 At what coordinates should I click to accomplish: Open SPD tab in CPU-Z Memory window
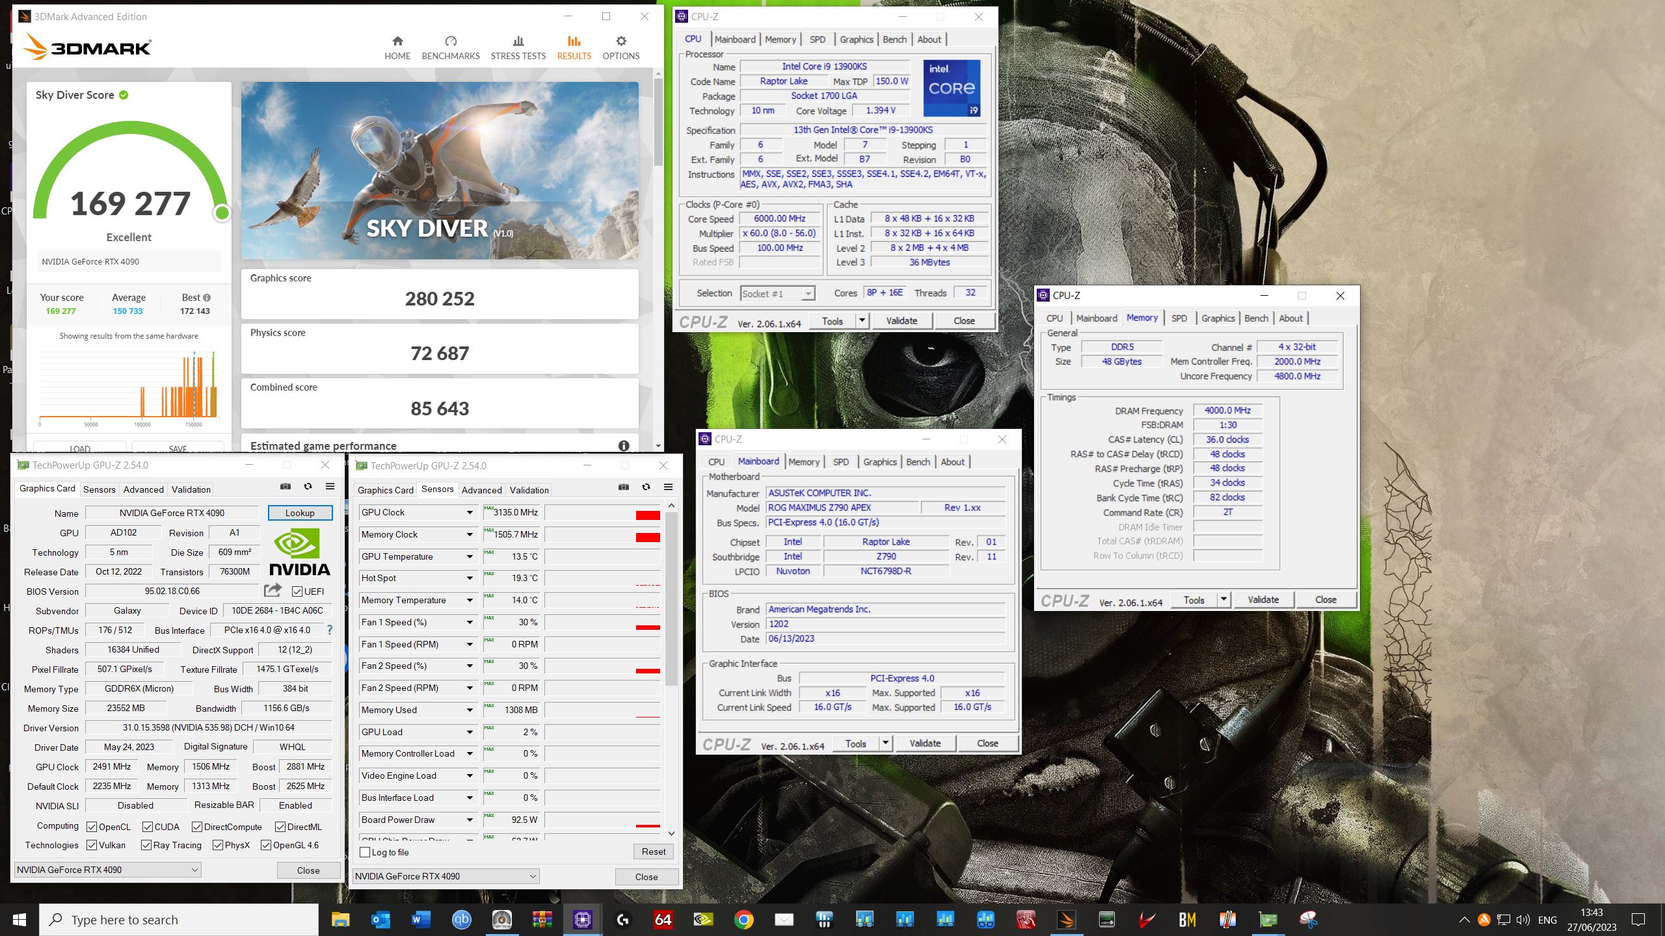click(x=1179, y=318)
